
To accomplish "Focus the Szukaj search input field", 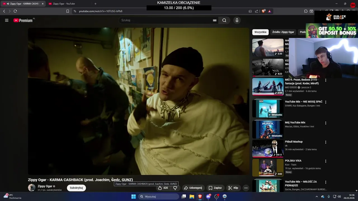I will pyautogui.click(x=166, y=20).
